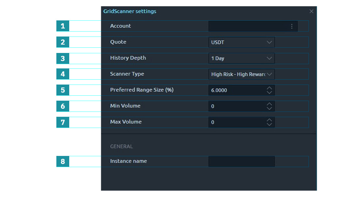The height and width of the screenshot is (200, 356).
Task: Increase Preferred Range Size with up arrow
Action: [269, 88]
